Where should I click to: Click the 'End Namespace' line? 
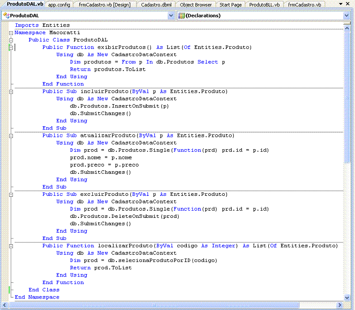point(37,298)
